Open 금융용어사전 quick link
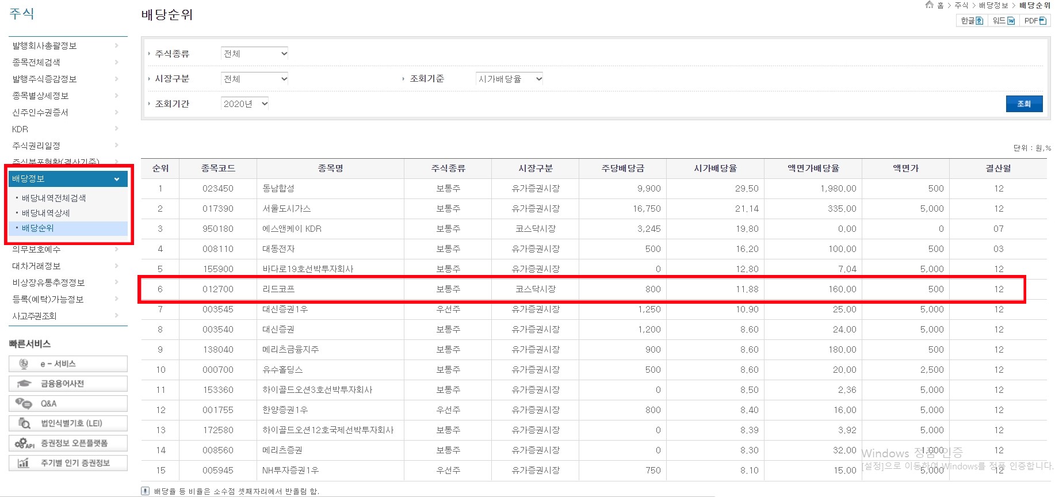The height and width of the screenshot is (497, 1055). (x=68, y=384)
